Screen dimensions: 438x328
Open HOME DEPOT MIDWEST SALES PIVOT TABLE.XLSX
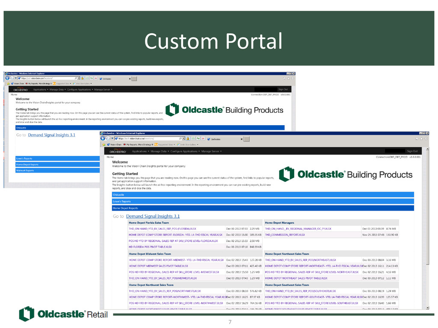click(x=158, y=266)
